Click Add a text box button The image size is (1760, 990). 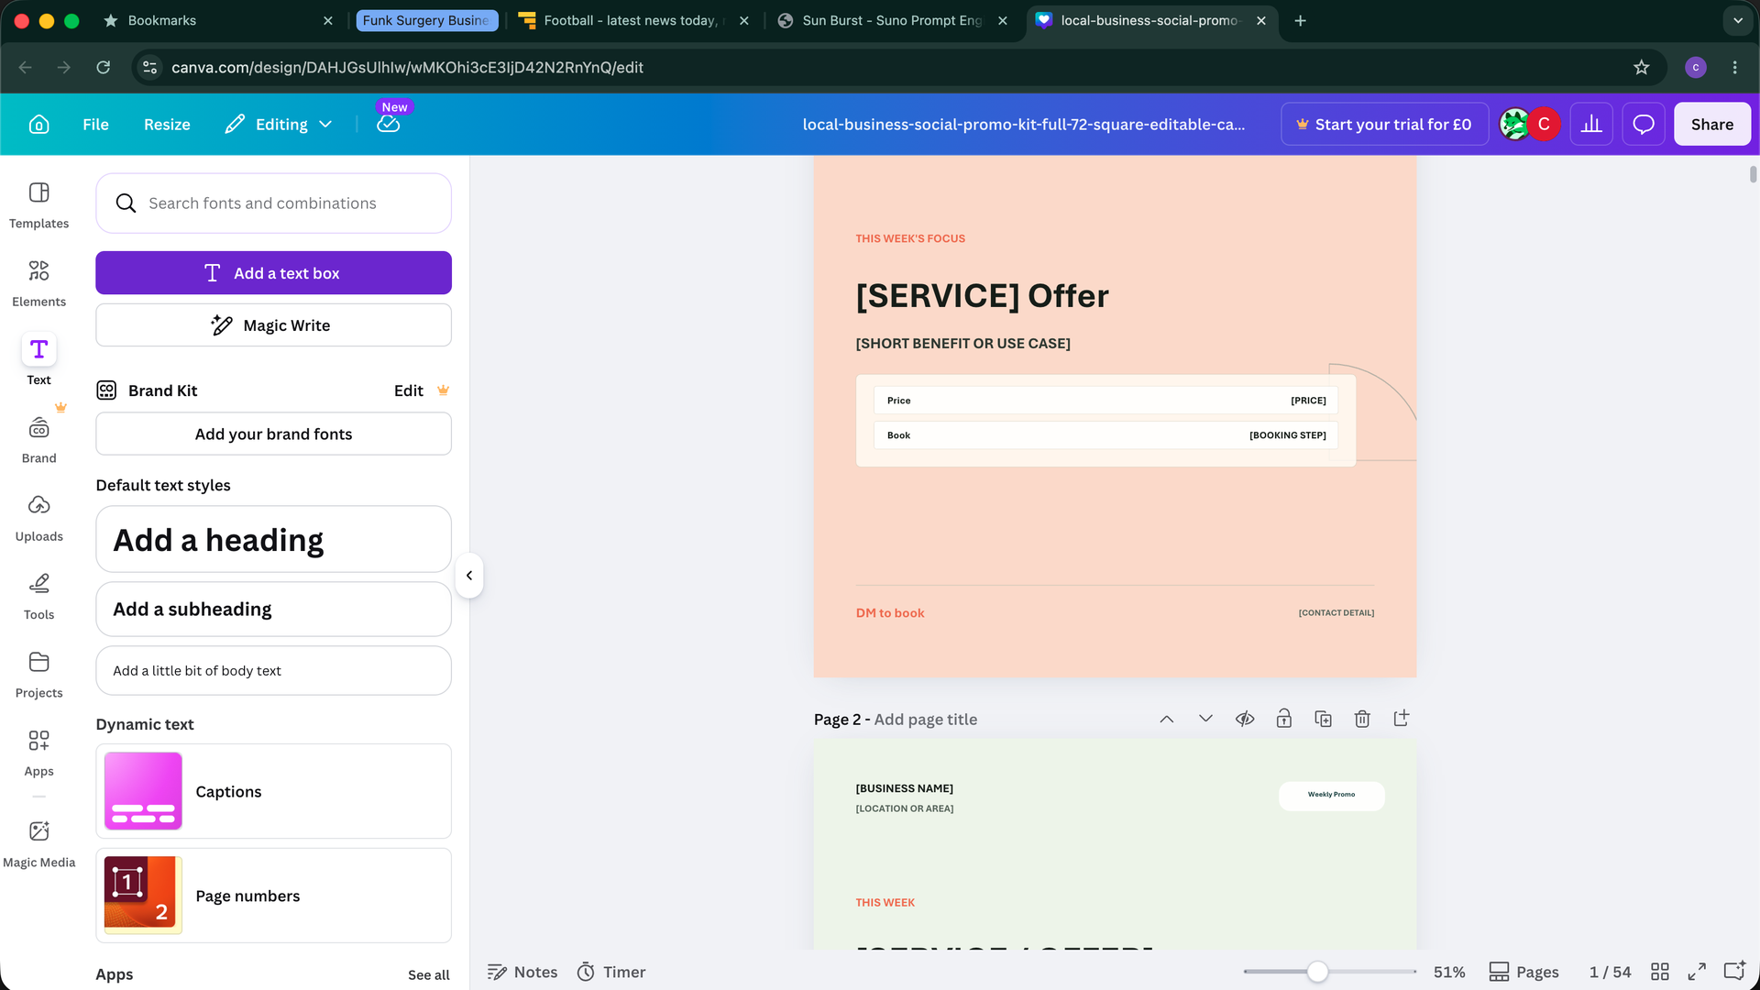point(273,273)
